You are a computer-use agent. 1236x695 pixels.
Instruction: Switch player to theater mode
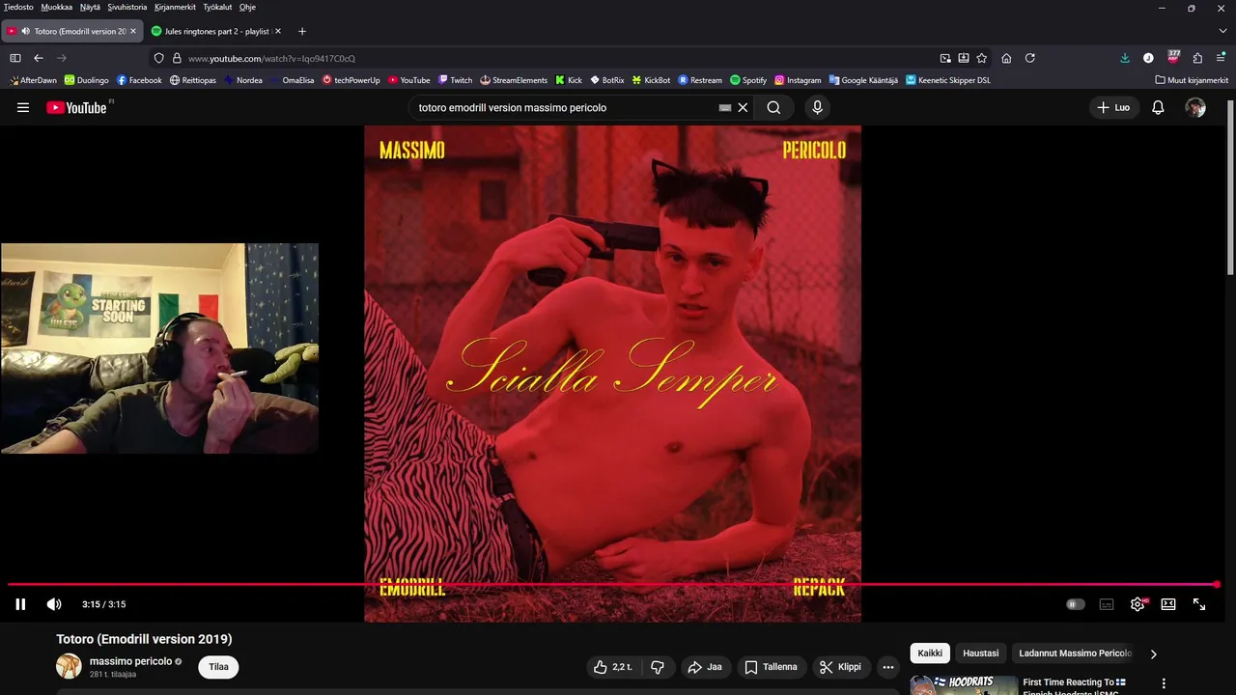pyautogui.click(x=1168, y=604)
